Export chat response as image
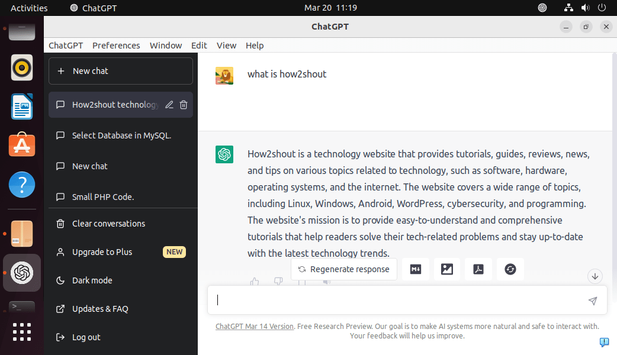 click(x=446, y=269)
